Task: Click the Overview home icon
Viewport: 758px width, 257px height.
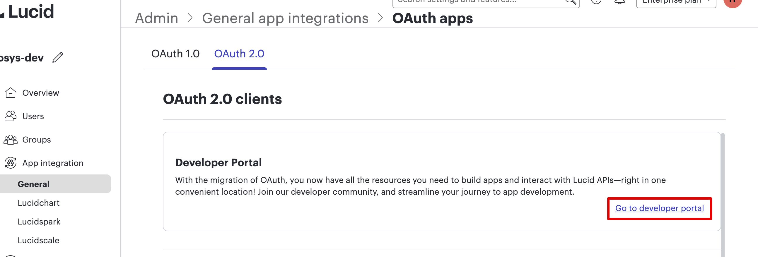Action: tap(10, 92)
